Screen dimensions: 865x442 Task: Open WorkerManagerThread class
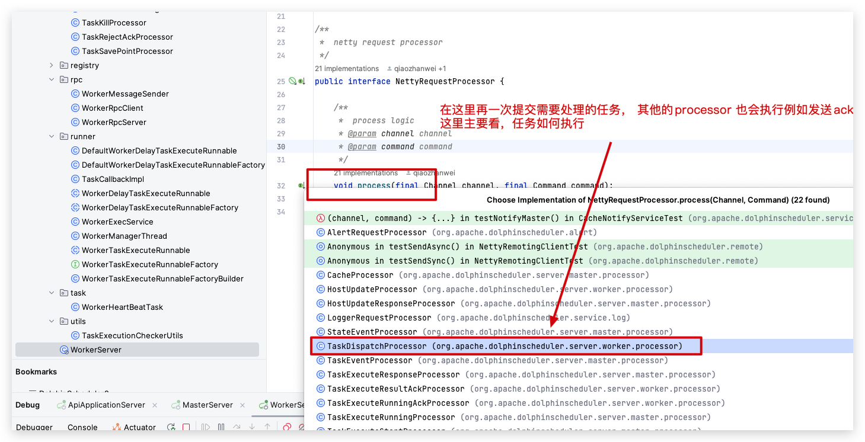click(x=125, y=236)
